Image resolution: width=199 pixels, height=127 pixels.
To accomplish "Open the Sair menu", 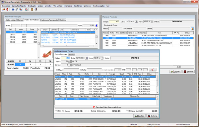I will pos(108,6).
